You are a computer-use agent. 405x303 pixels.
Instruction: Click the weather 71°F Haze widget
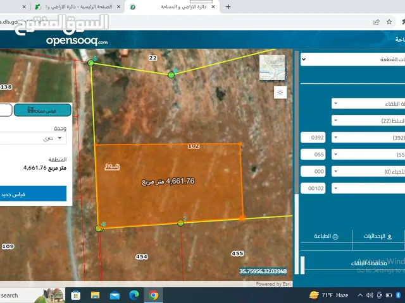coord(329,295)
